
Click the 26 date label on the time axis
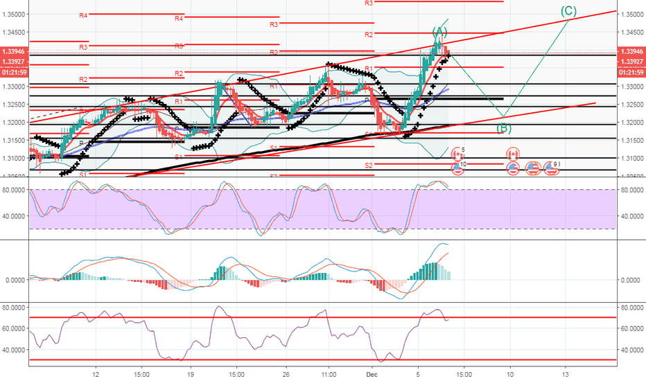[286, 374]
